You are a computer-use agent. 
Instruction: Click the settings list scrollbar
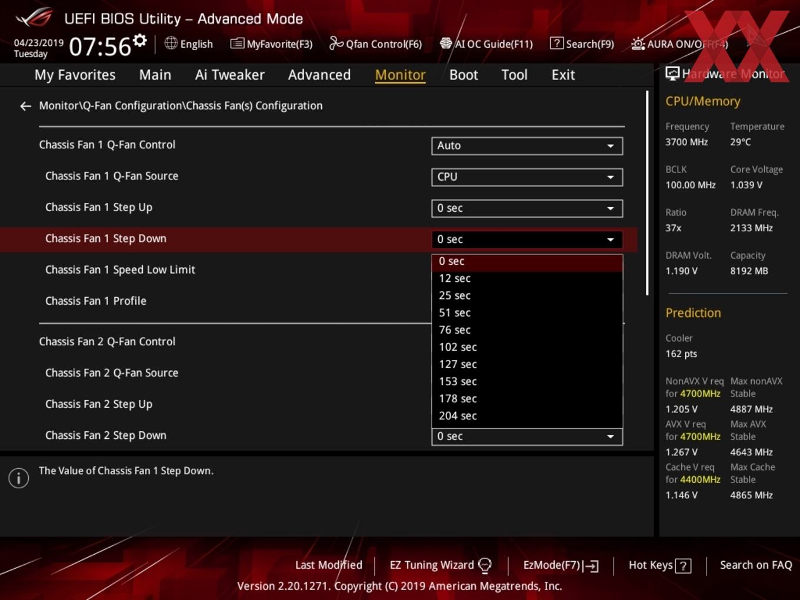point(647,193)
